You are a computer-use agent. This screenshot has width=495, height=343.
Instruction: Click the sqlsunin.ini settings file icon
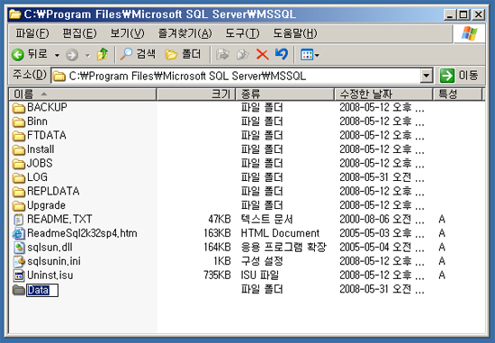19,261
